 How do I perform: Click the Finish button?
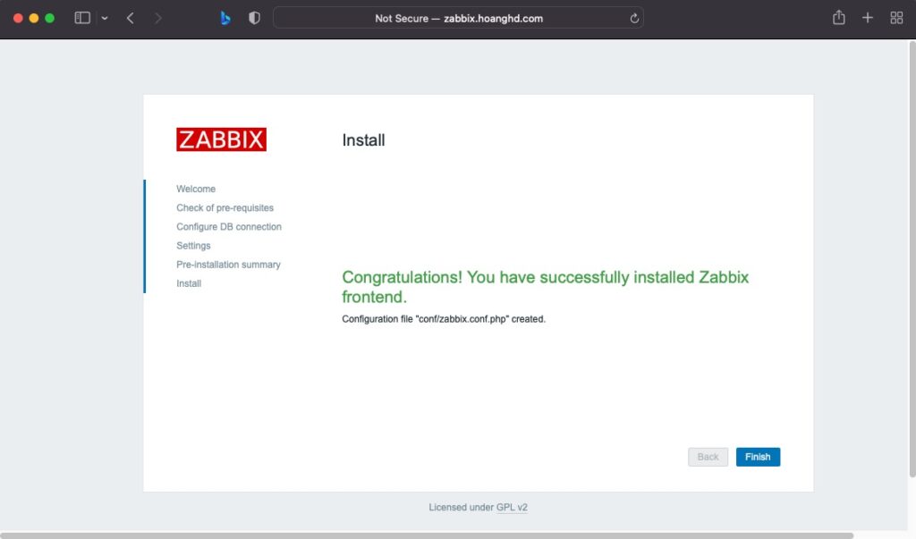(x=758, y=457)
